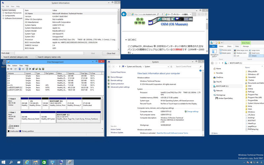Expand Hardware Resources in System Information tree
This screenshot has height=165, width=264.
coord(3,13)
